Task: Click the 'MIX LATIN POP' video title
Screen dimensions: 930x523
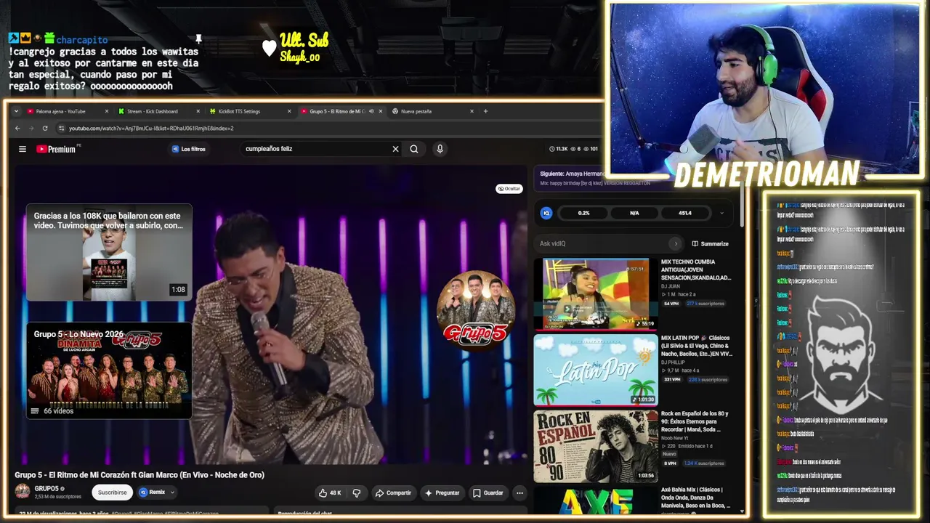Action: tap(696, 346)
